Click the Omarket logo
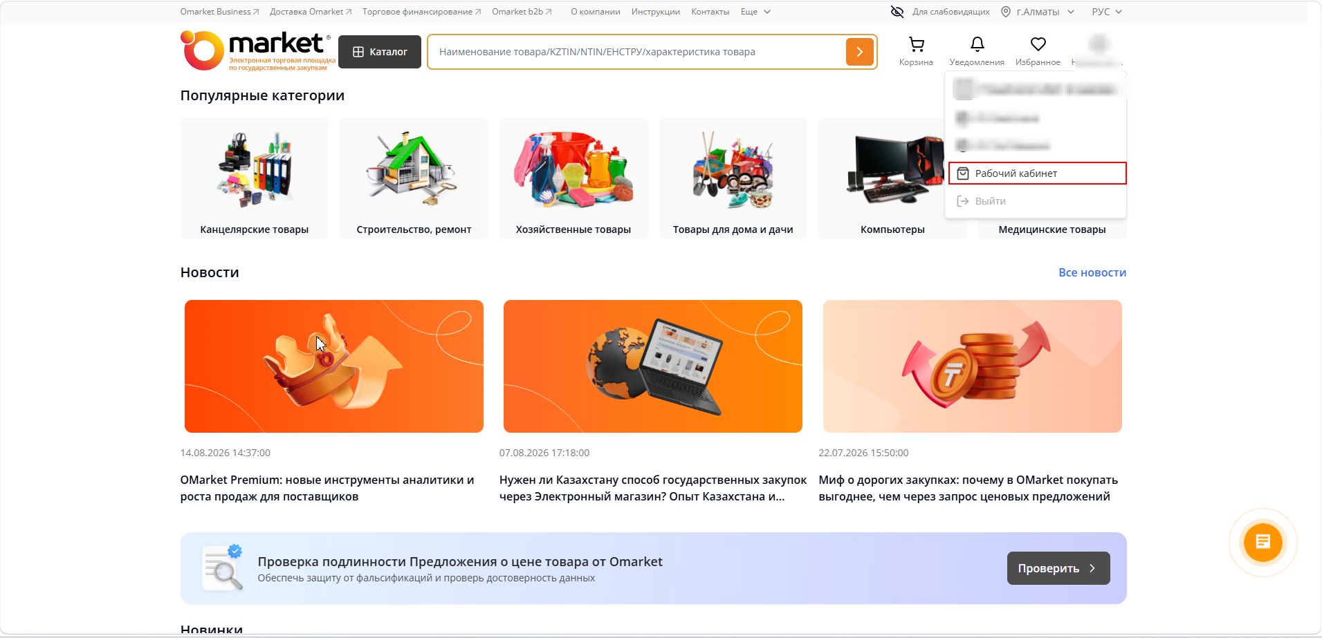 (x=257, y=50)
